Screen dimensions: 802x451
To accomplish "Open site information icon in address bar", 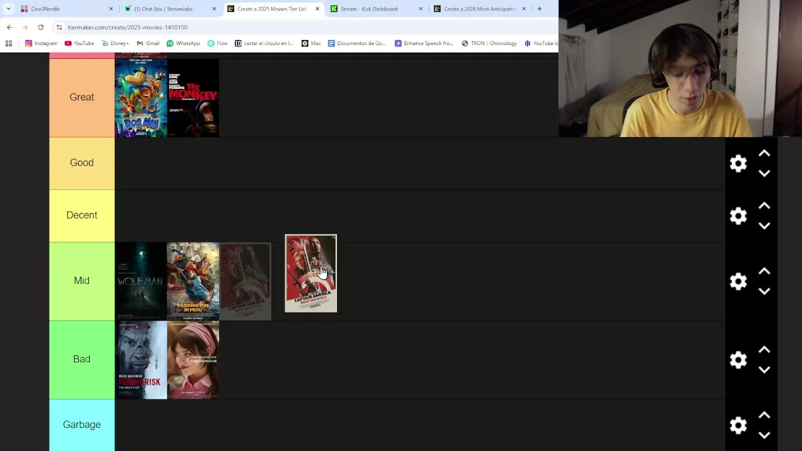I will [59, 28].
